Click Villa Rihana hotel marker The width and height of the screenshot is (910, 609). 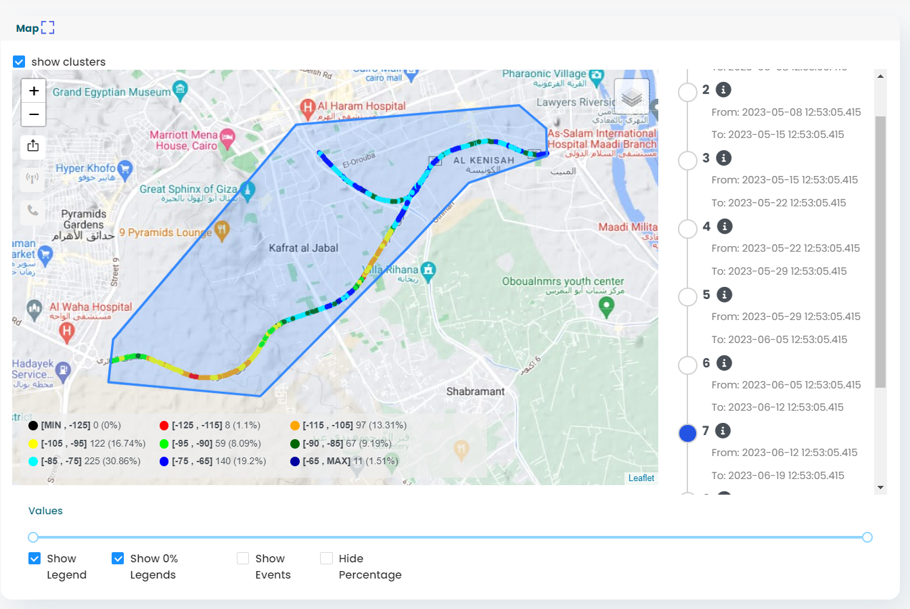428,270
